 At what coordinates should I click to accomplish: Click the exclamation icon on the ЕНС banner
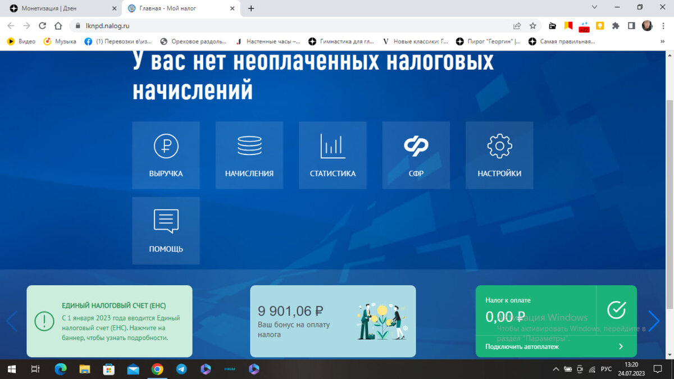click(44, 321)
